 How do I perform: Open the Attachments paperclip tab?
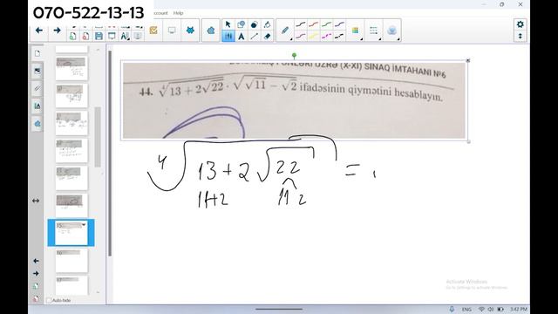click(x=37, y=88)
